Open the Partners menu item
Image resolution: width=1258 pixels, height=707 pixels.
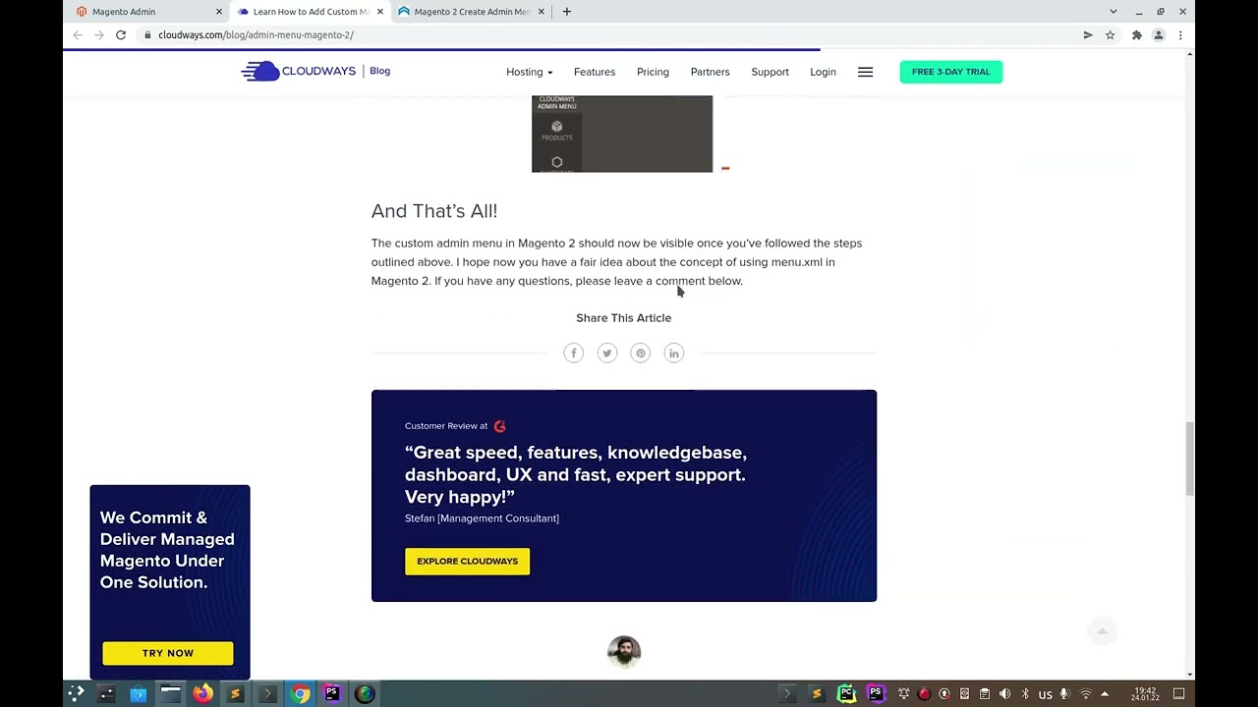[x=710, y=72]
